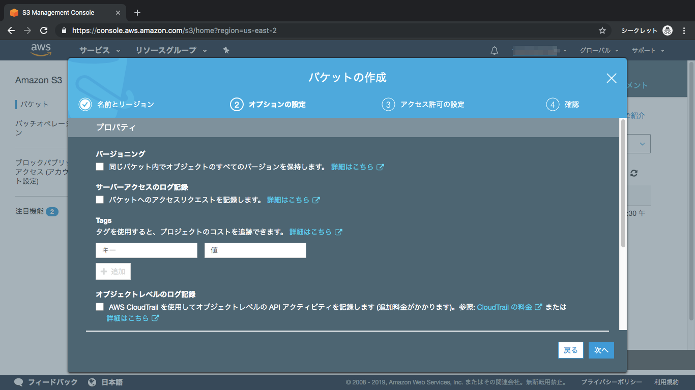Click the incognito (シークレット) icon

(x=668, y=30)
